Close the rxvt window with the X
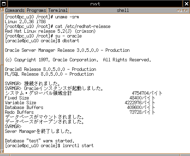 point(186,4)
